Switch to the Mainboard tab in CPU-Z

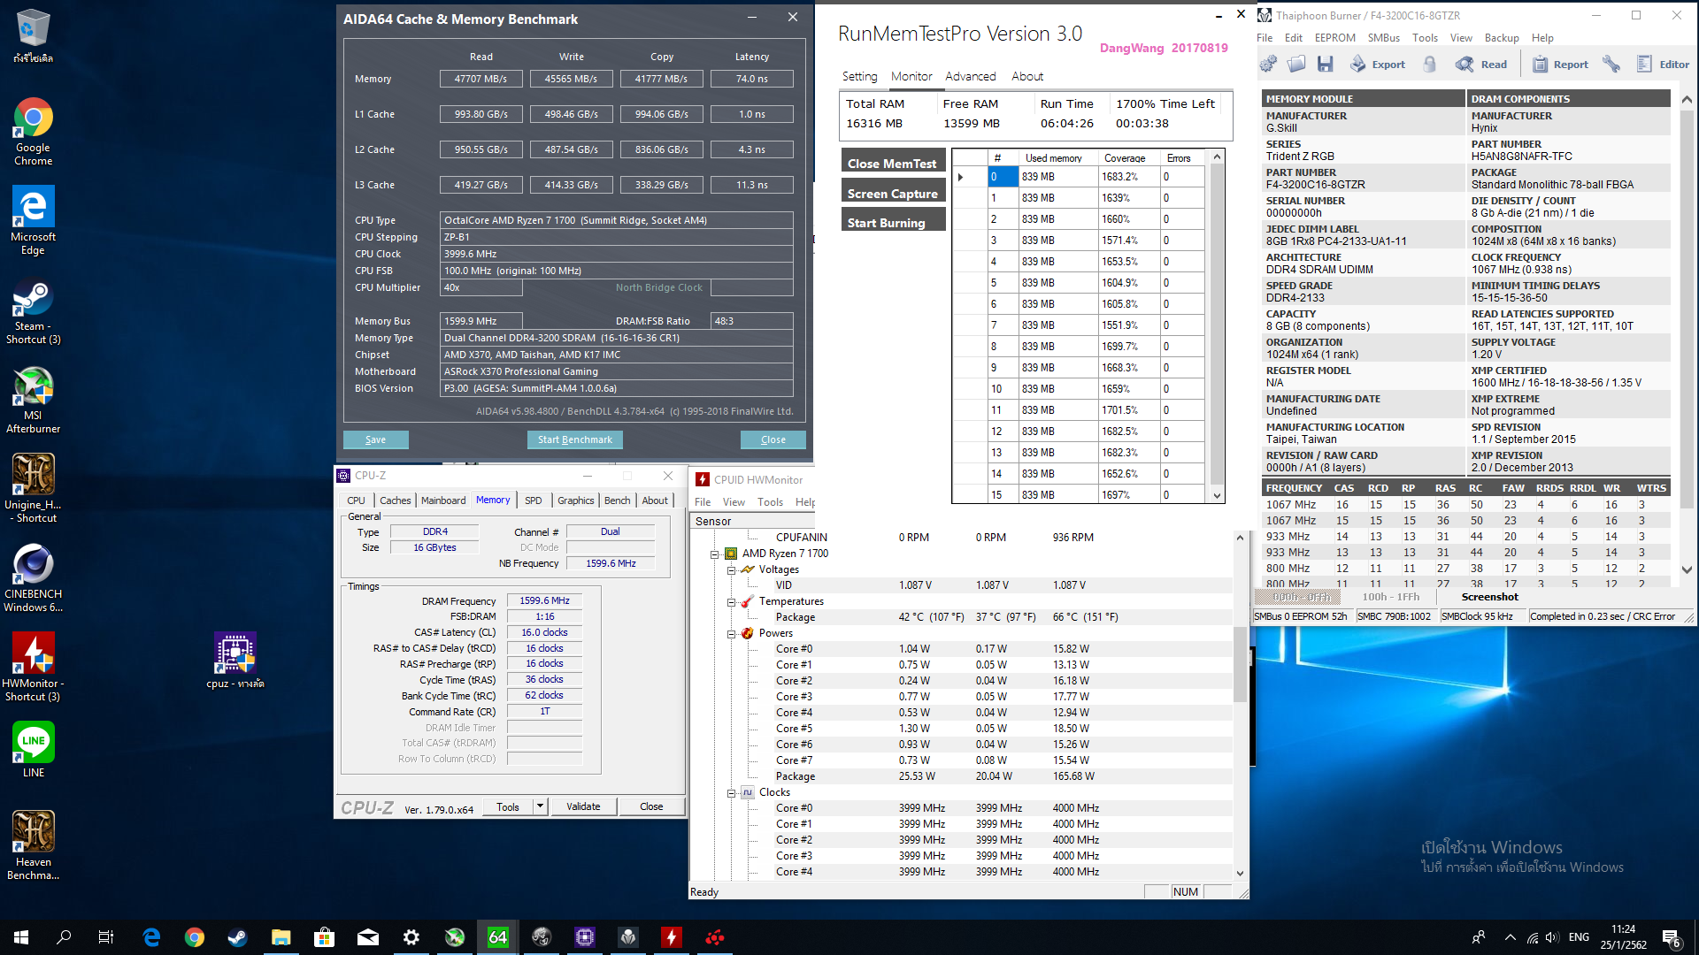click(x=443, y=500)
